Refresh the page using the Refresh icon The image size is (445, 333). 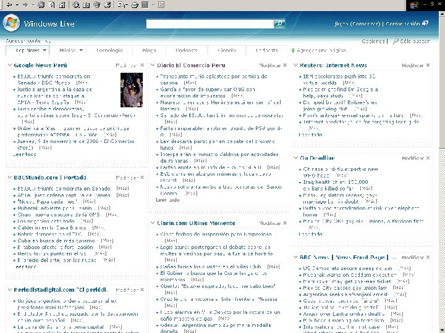(52, 5)
